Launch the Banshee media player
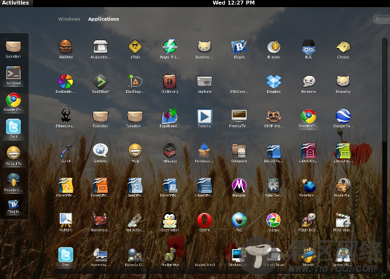390x279 pixels. point(204,49)
